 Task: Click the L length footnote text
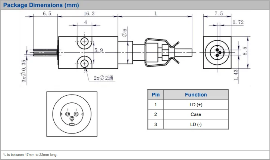click(30, 155)
